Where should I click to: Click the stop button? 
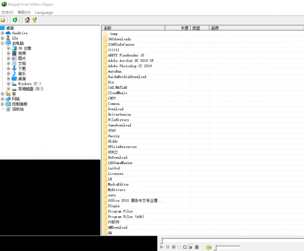pos(174,247)
